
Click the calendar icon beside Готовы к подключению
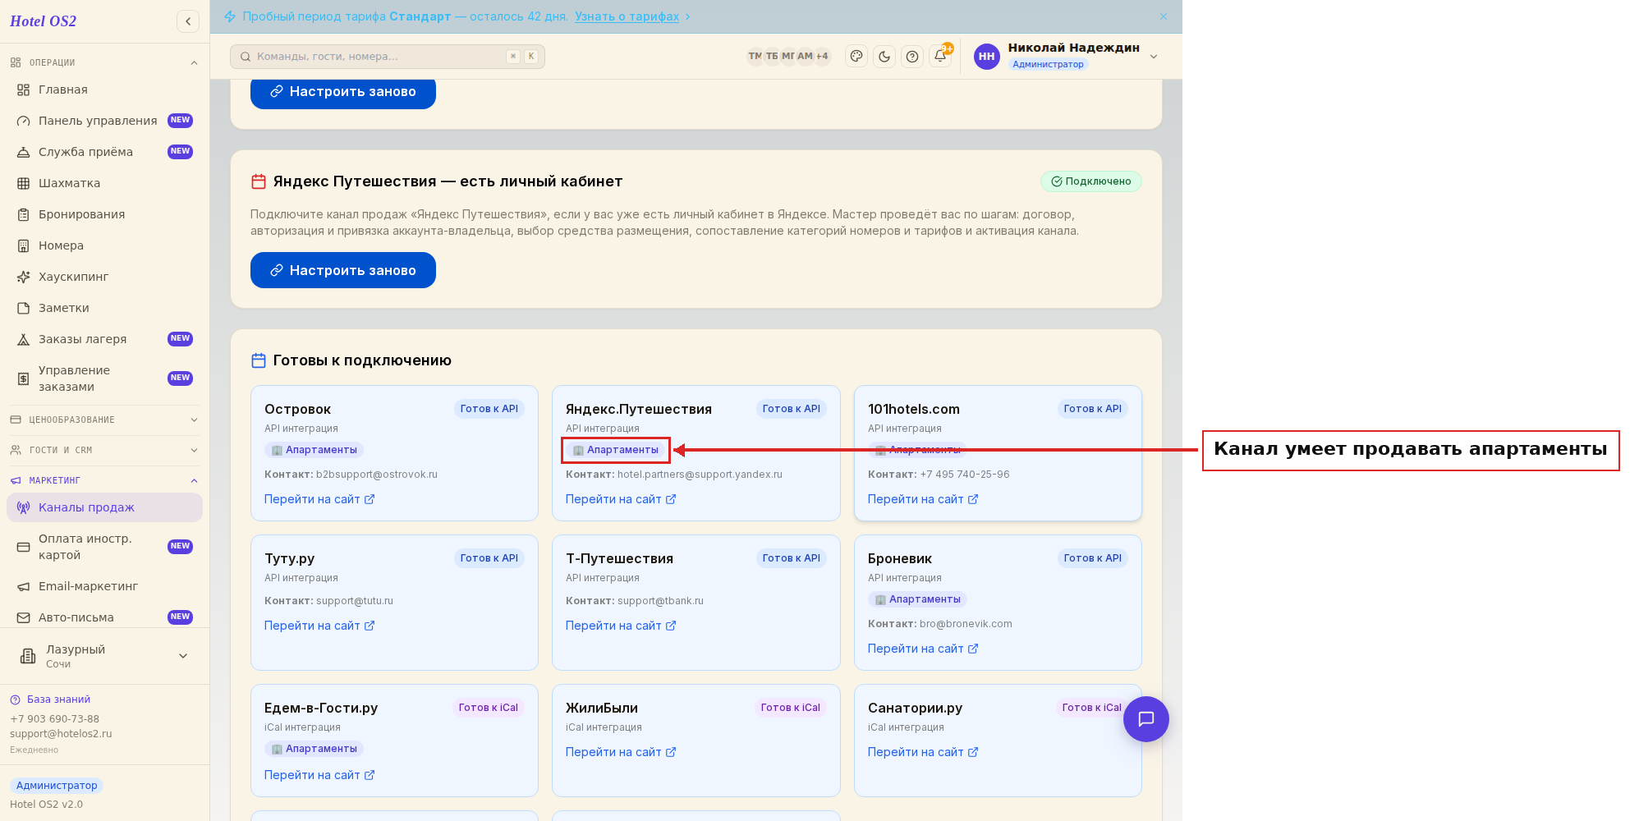tap(259, 360)
